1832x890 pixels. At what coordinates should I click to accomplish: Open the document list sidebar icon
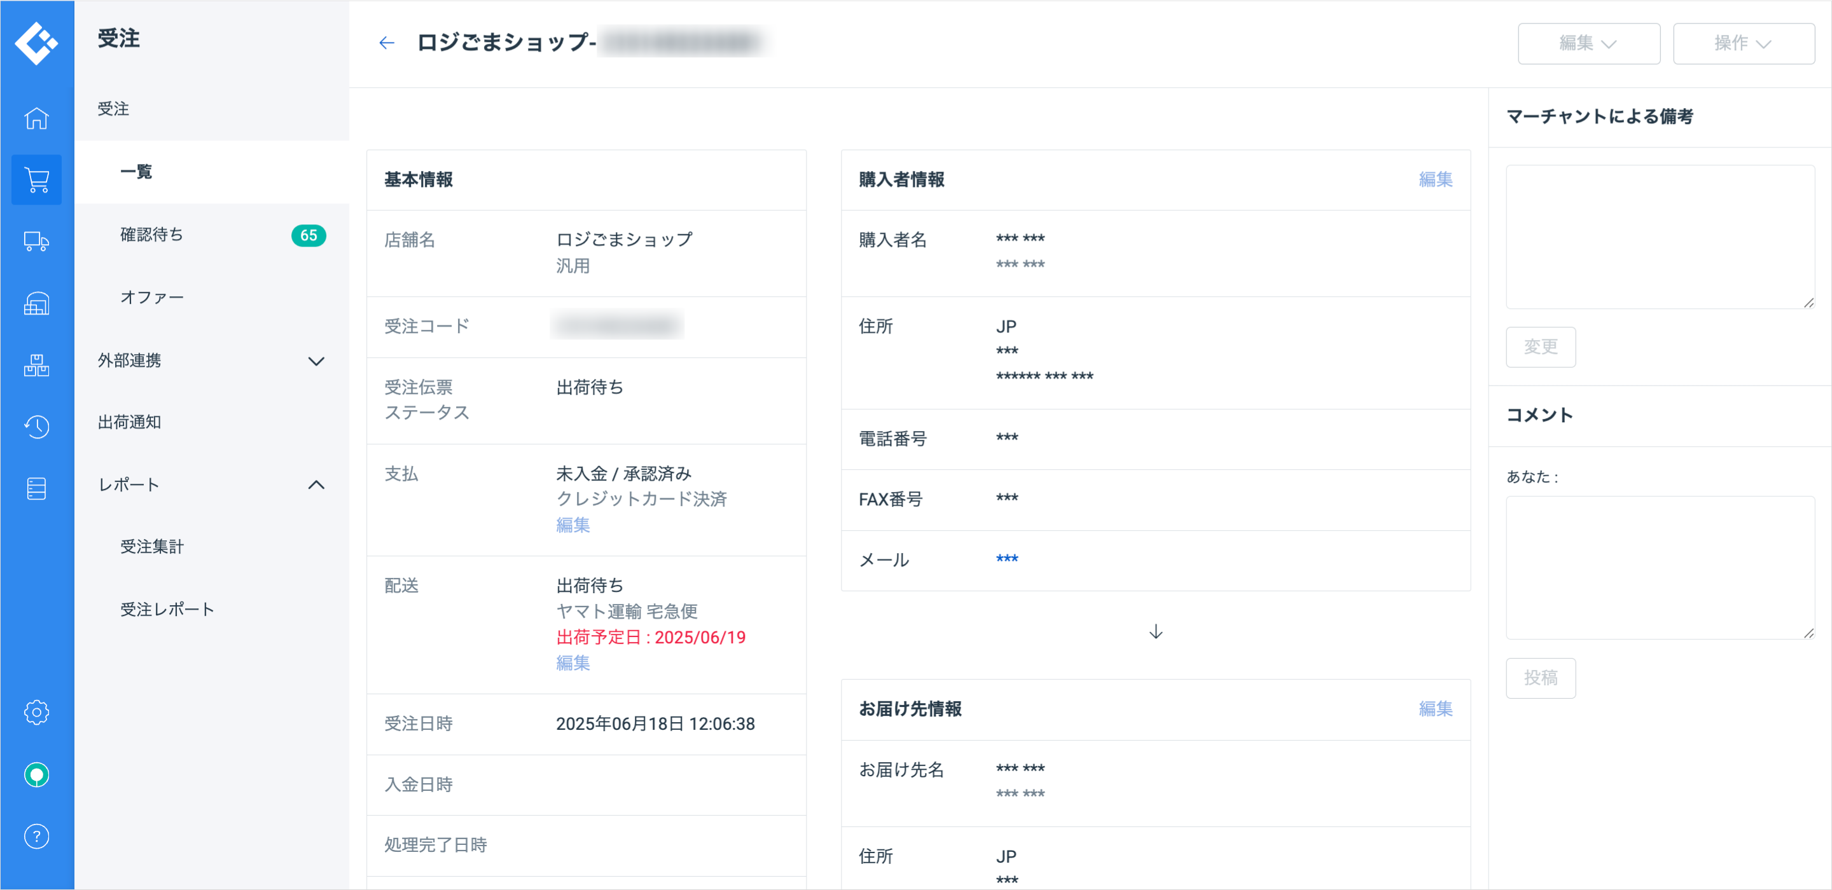coord(36,488)
